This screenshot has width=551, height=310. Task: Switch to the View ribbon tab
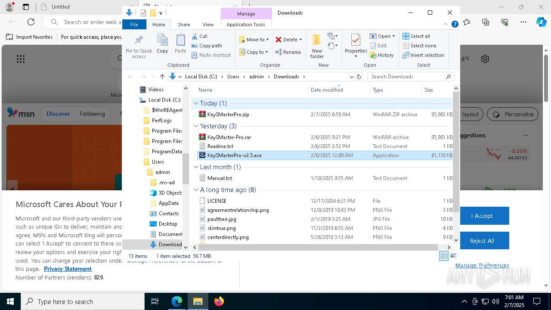[x=208, y=25]
